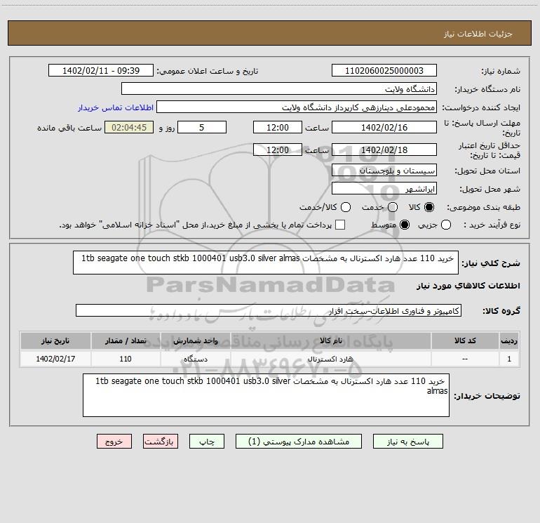Viewport: 540px width, 523px height.
Task: Choose متوسط purchase process type
Action: pyautogui.click(x=405, y=225)
